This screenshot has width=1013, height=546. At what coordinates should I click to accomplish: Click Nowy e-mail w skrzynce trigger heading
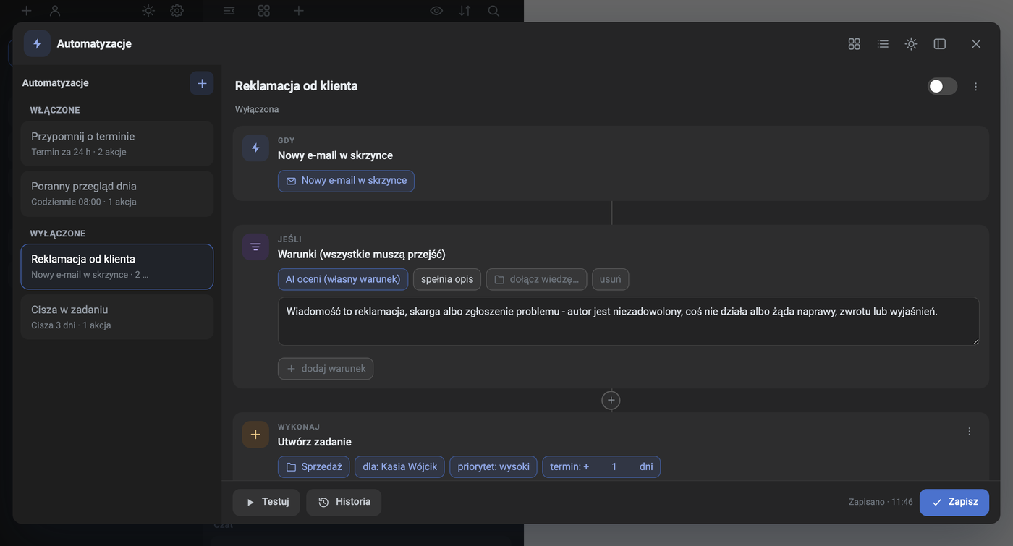pos(336,155)
